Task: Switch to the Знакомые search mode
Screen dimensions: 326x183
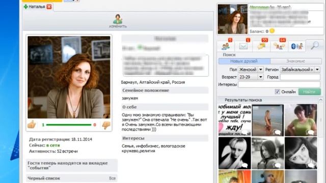Action: point(295,61)
